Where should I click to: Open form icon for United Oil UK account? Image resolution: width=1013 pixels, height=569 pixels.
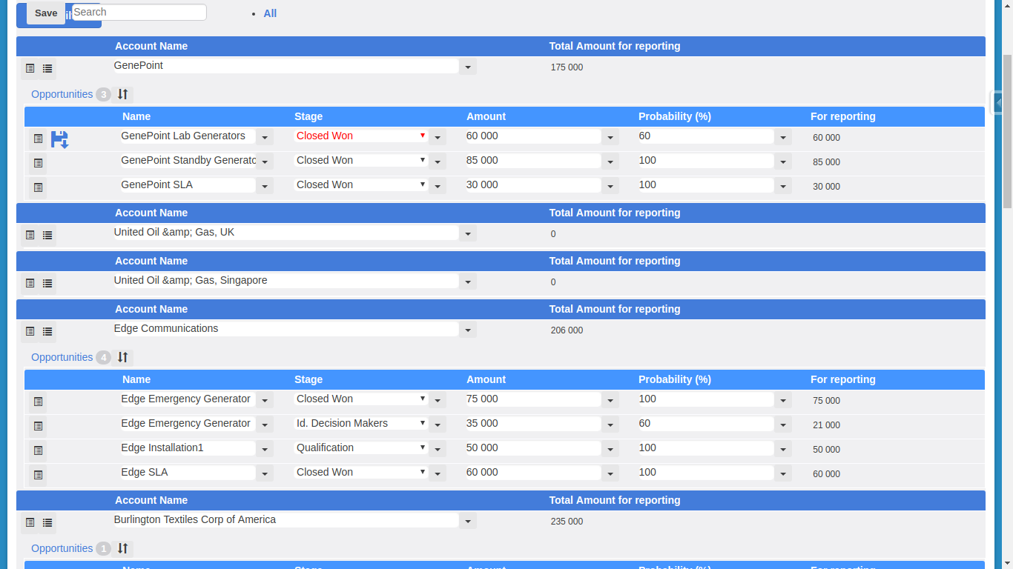(30, 235)
